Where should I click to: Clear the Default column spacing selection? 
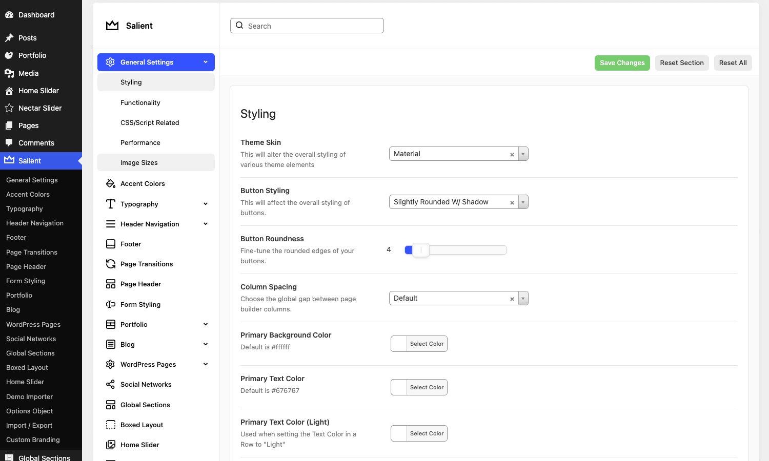tap(512, 299)
